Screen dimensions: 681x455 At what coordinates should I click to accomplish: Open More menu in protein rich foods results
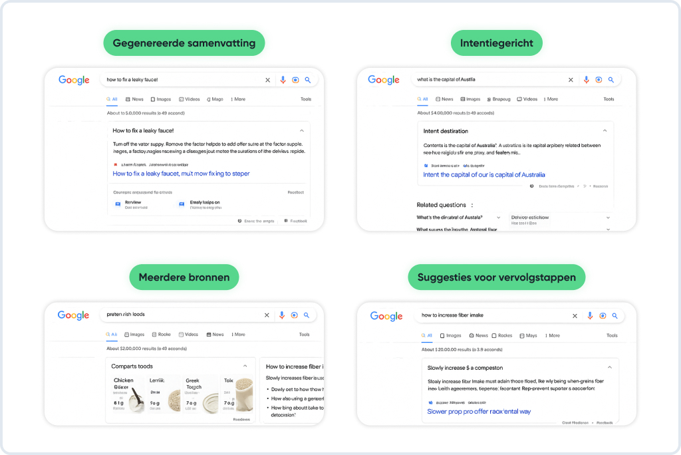pyautogui.click(x=238, y=334)
